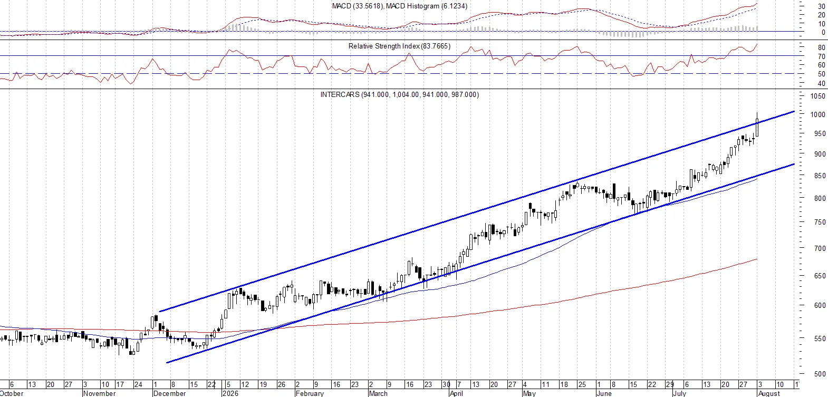Image resolution: width=828 pixels, height=397 pixels.
Task: Click the MACD indicator title label
Action: (x=399, y=6)
